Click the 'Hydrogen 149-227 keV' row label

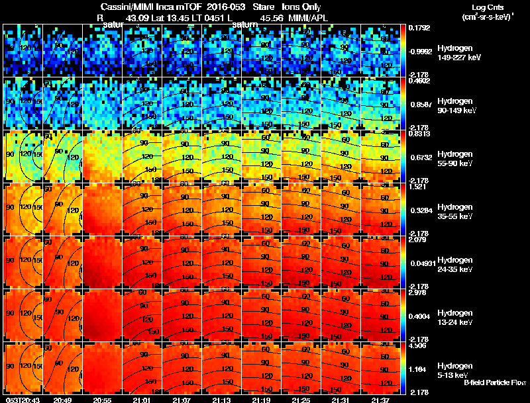click(459, 52)
